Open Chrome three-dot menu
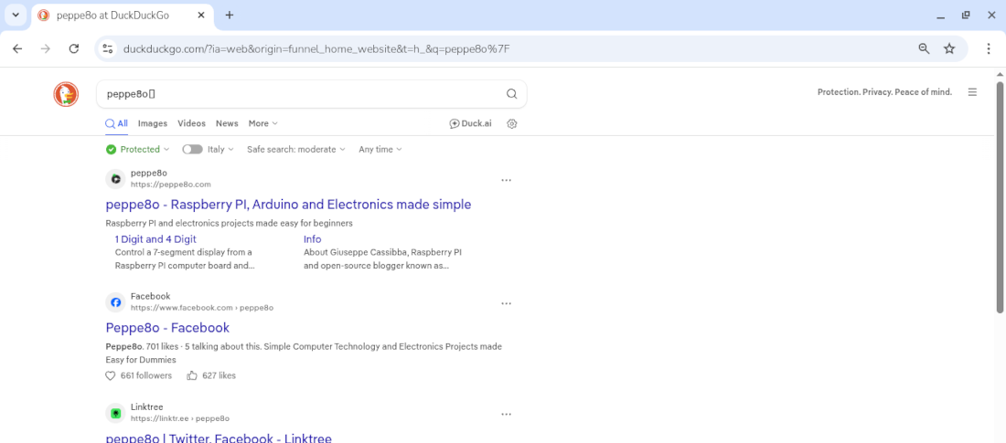Screen dimensions: 1006x443 coord(989,48)
